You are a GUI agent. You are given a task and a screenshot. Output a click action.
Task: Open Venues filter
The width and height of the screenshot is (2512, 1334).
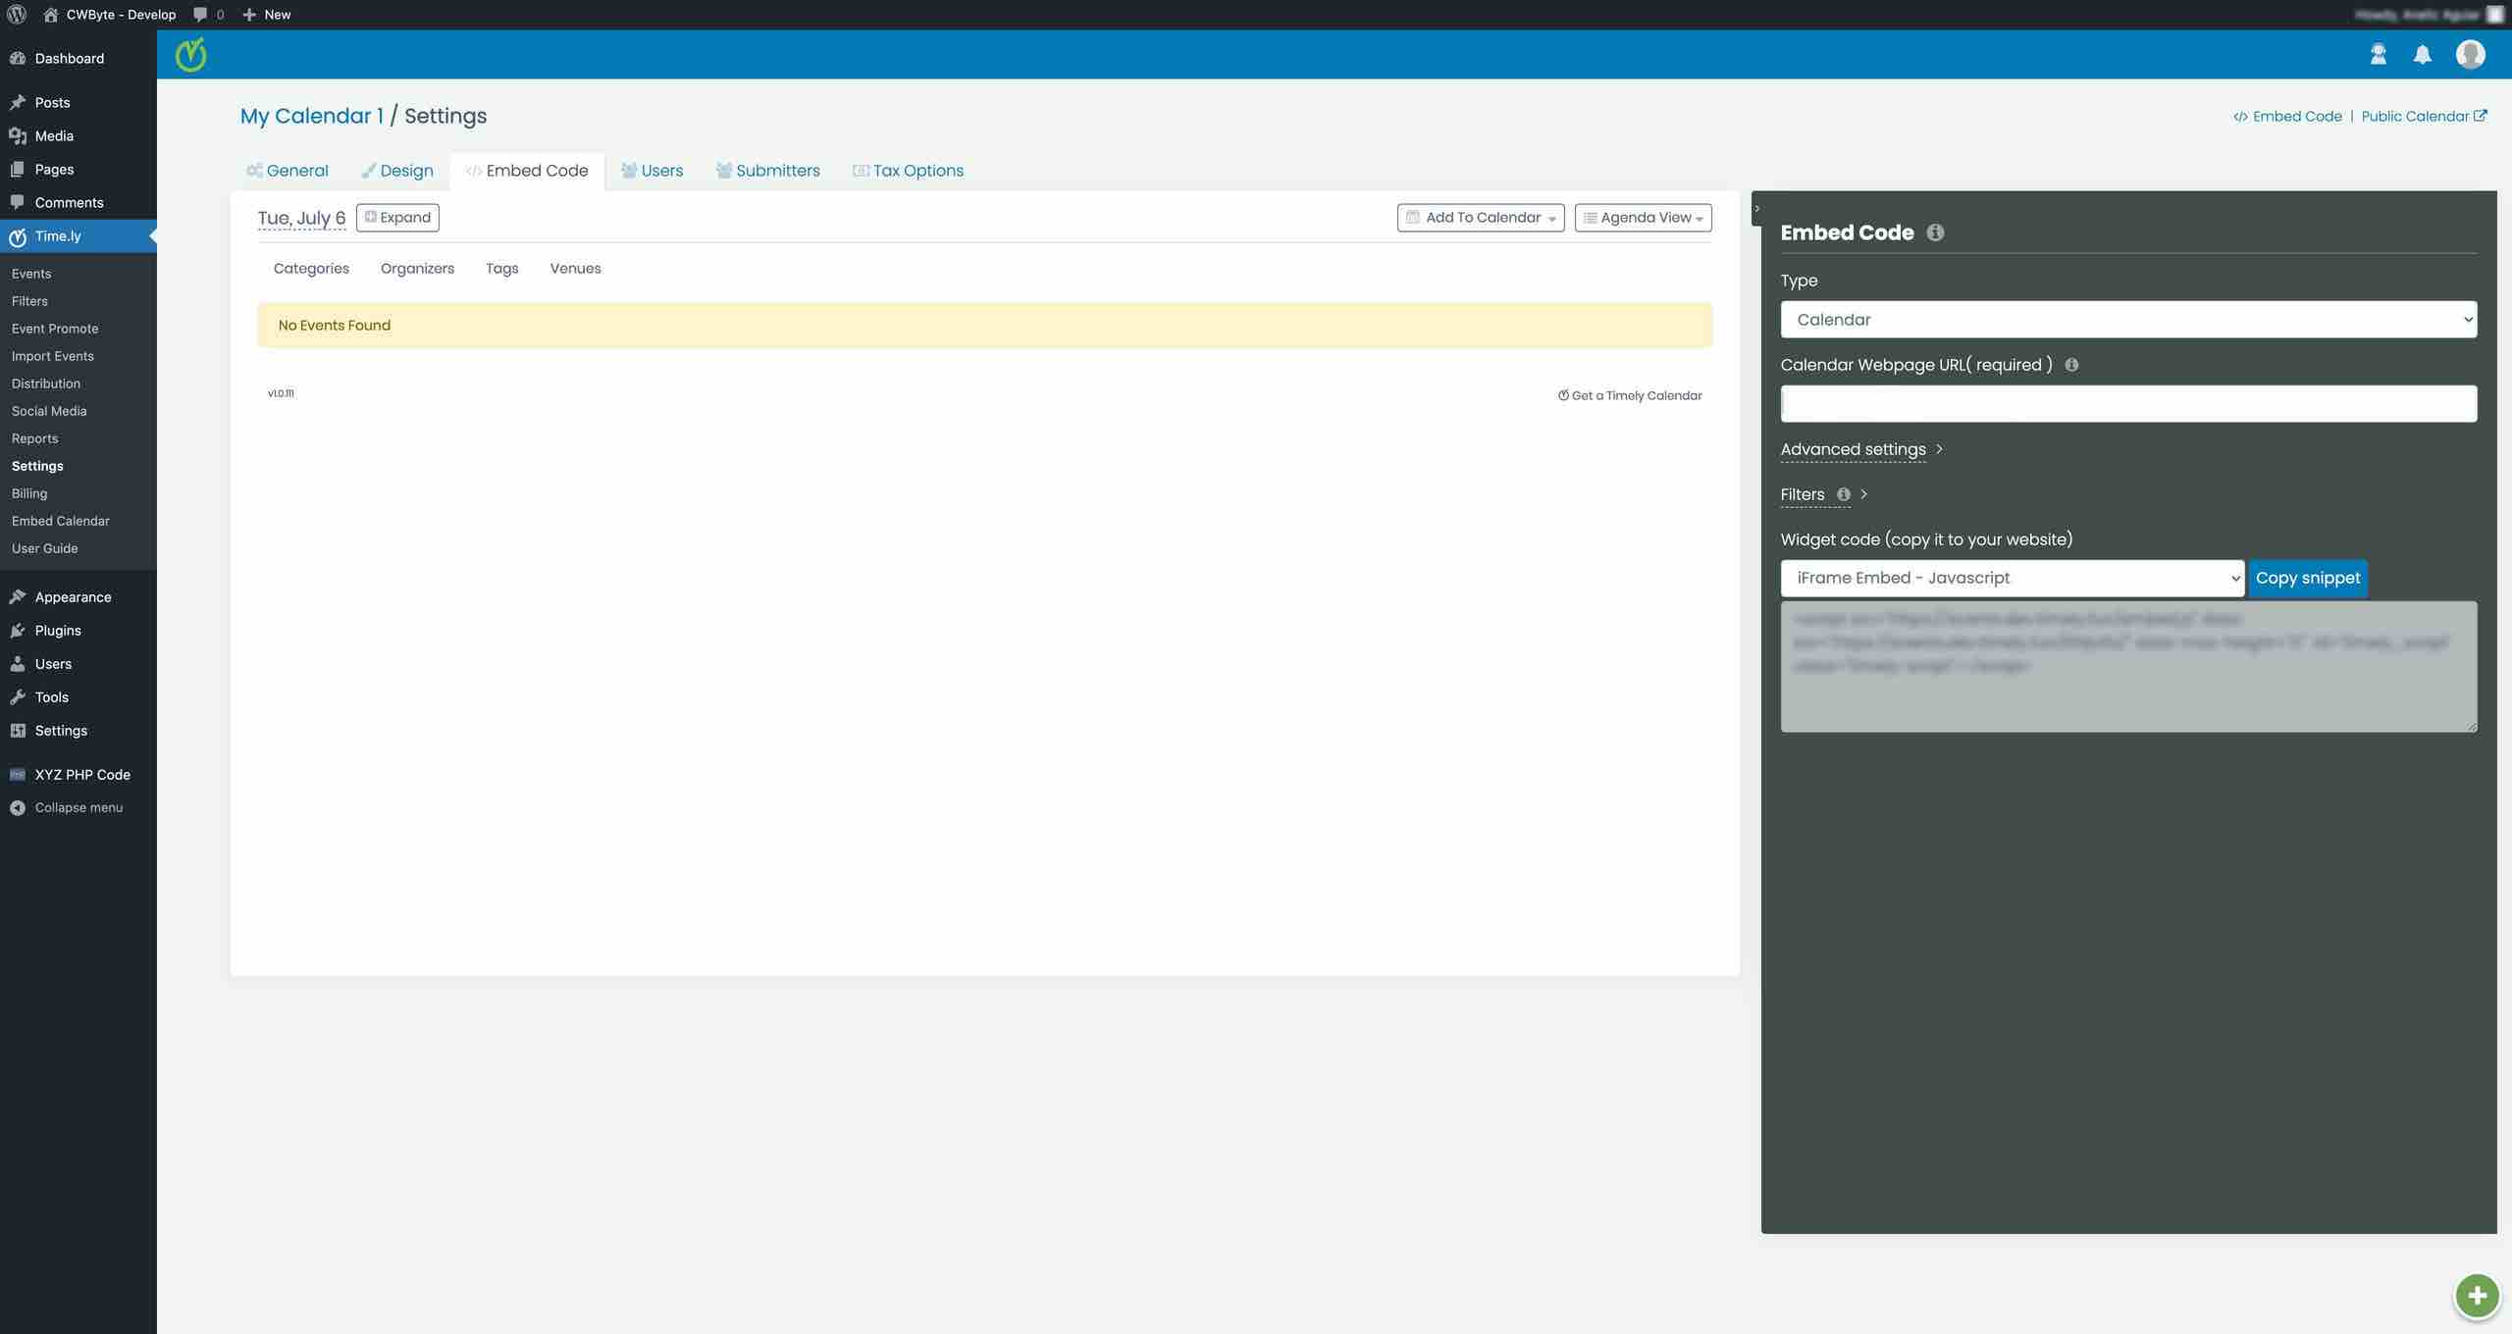pyautogui.click(x=575, y=269)
